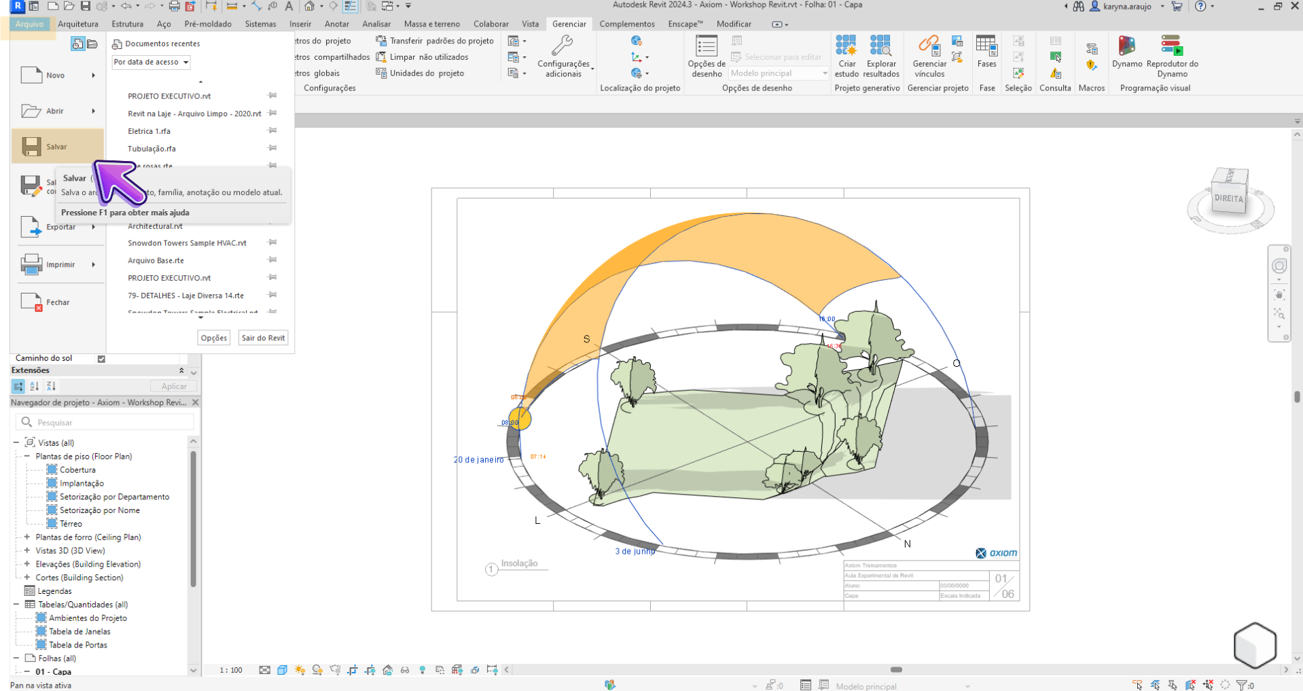
Task: Pin Tubulação.rfa recent document
Action: pyautogui.click(x=272, y=148)
